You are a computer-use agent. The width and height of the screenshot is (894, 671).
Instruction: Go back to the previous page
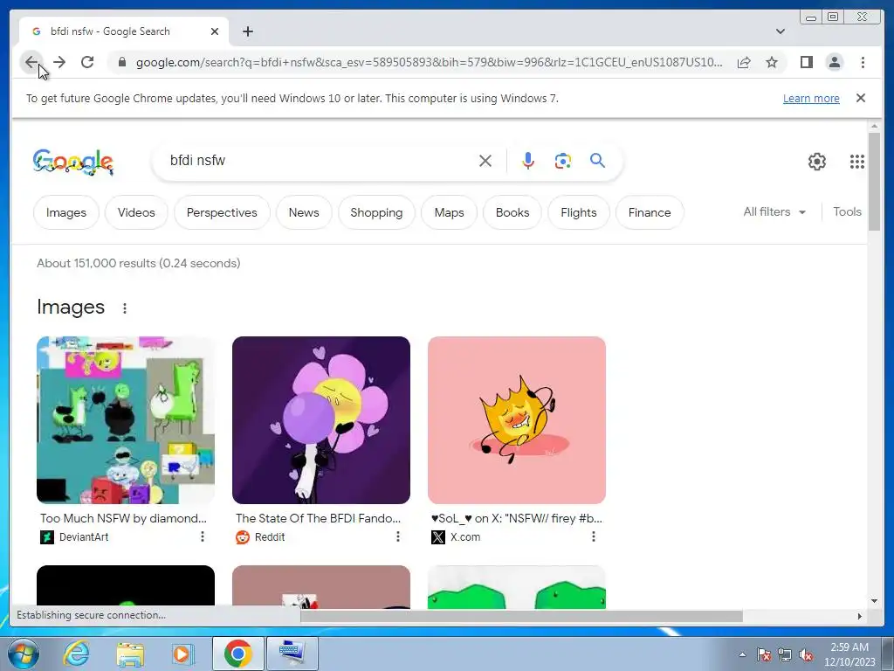click(x=31, y=62)
